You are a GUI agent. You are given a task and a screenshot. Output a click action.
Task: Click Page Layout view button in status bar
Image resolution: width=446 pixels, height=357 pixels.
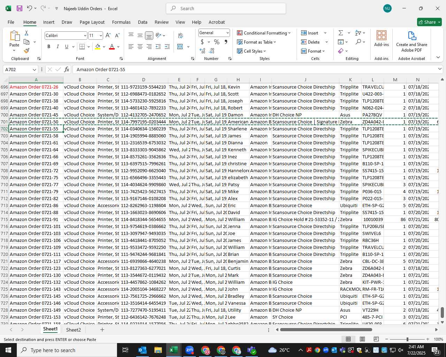pyautogui.click(x=362, y=339)
